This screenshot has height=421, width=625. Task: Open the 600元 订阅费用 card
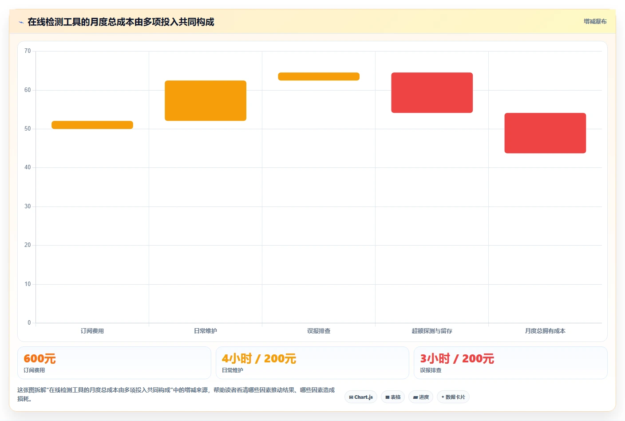tap(114, 363)
